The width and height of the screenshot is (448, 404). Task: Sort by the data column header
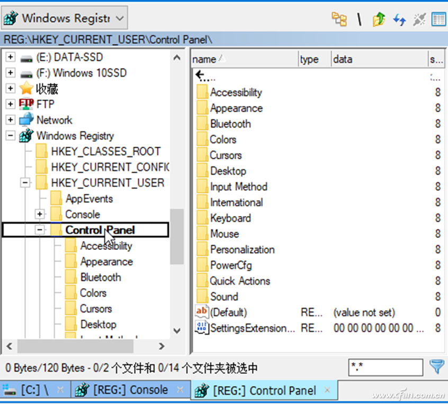[x=380, y=59]
